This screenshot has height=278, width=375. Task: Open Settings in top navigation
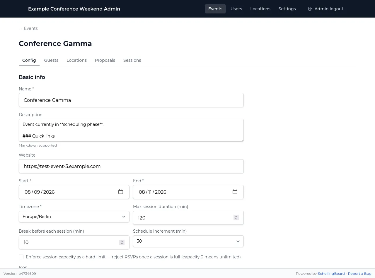[x=287, y=9]
